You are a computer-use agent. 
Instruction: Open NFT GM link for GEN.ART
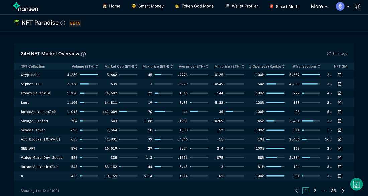(339, 148)
